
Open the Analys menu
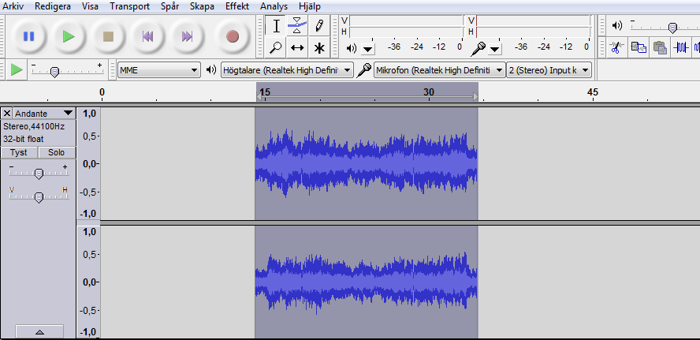pyautogui.click(x=274, y=6)
